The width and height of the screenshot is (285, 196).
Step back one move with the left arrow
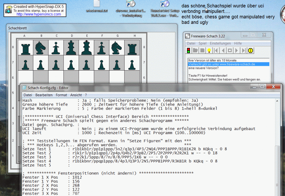pyautogui.click(x=223, y=51)
